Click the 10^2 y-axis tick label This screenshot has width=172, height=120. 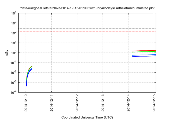pyautogui.click(x=14, y=33)
